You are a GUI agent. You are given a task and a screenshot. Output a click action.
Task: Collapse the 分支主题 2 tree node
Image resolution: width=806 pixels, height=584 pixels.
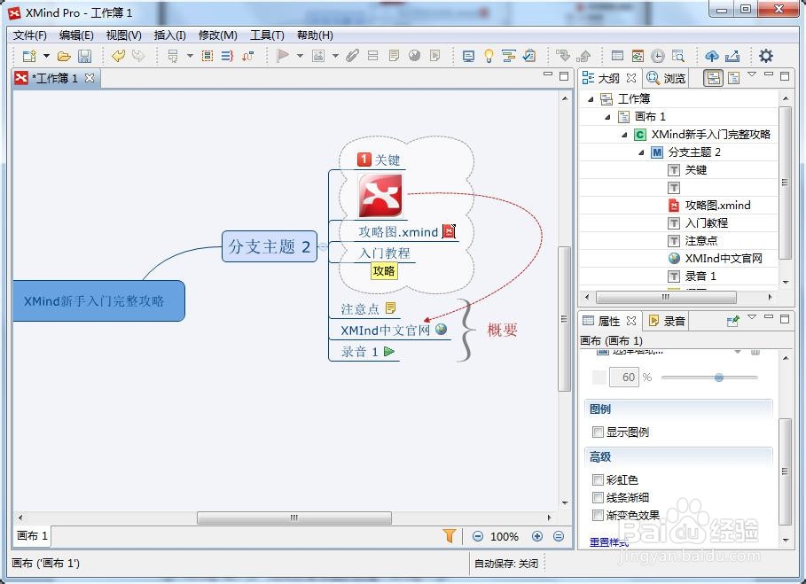tap(641, 152)
